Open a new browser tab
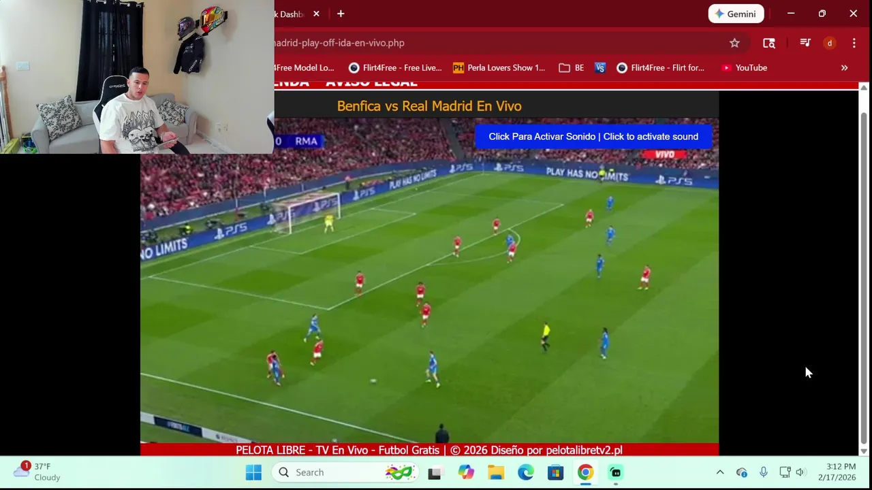The height and width of the screenshot is (490, 872). coord(341,14)
